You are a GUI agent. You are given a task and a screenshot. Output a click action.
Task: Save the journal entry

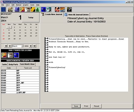coord(76,106)
